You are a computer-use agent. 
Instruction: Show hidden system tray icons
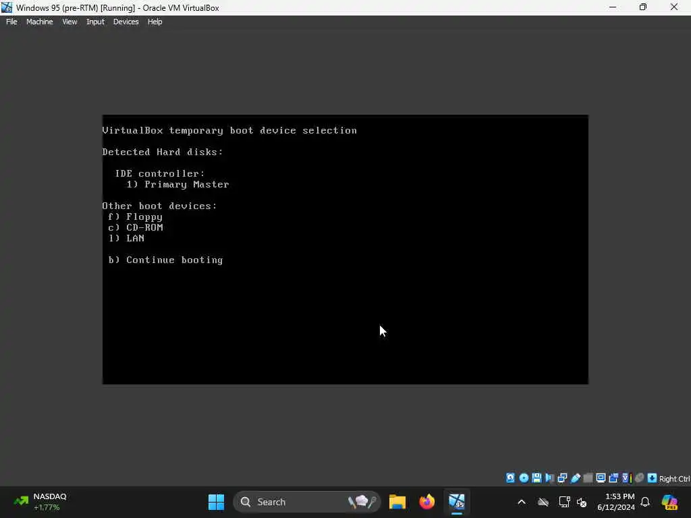point(522,502)
